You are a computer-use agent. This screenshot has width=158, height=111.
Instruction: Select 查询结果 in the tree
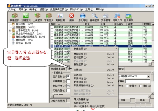(20, 40)
